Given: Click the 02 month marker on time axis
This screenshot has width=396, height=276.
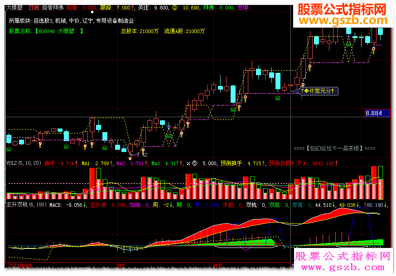Looking at the screenshot, I should coord(121,266).
